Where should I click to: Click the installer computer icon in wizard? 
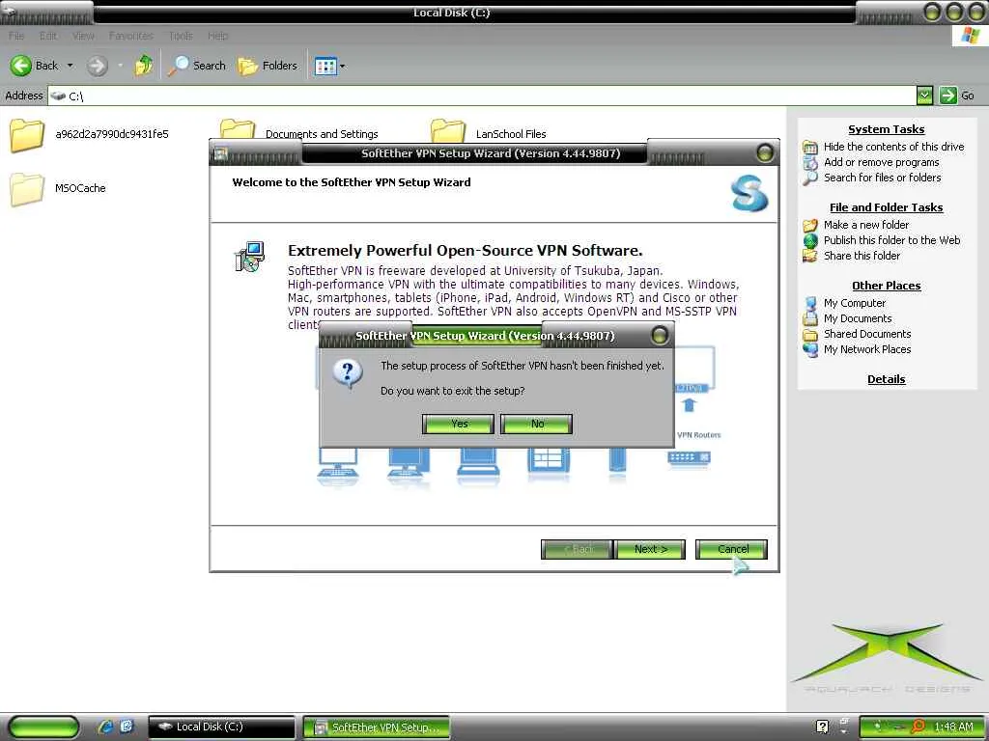coord(250,257)
